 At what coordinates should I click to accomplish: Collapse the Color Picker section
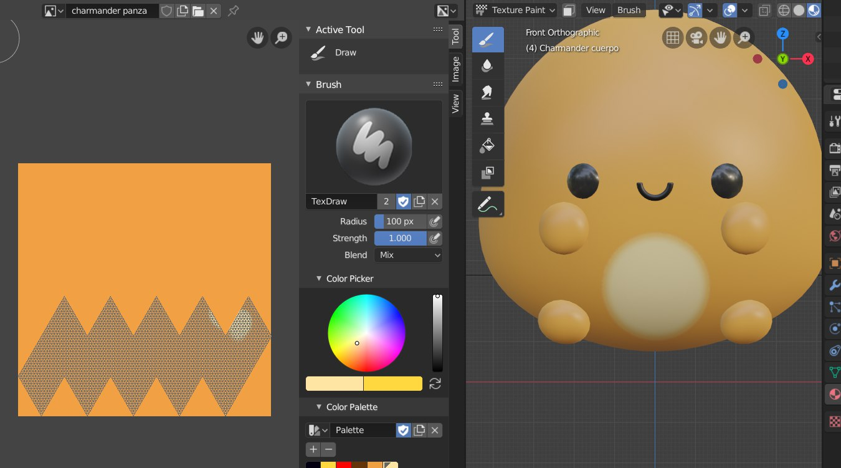[318, 279]
